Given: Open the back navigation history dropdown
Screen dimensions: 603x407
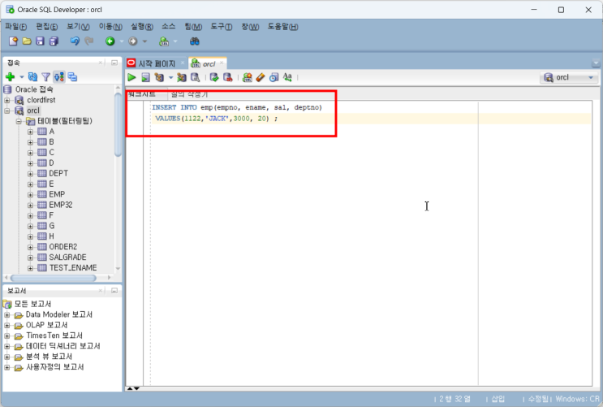Looking at the screenshot, I should 122,41.
